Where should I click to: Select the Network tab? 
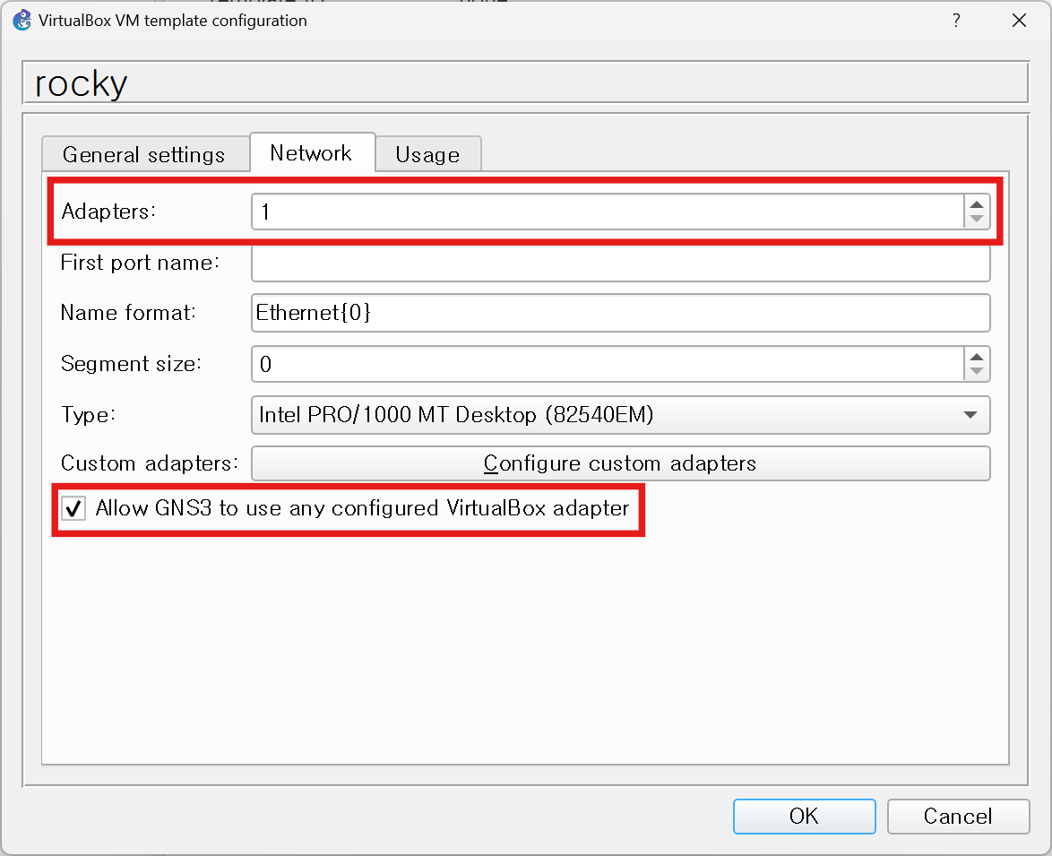click(x=311, y=153)
